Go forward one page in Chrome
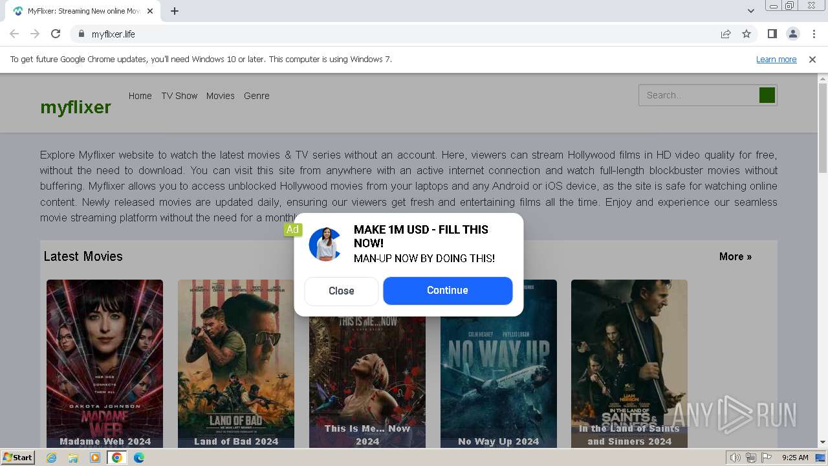828x466 pixels. (x=35, y=34)
